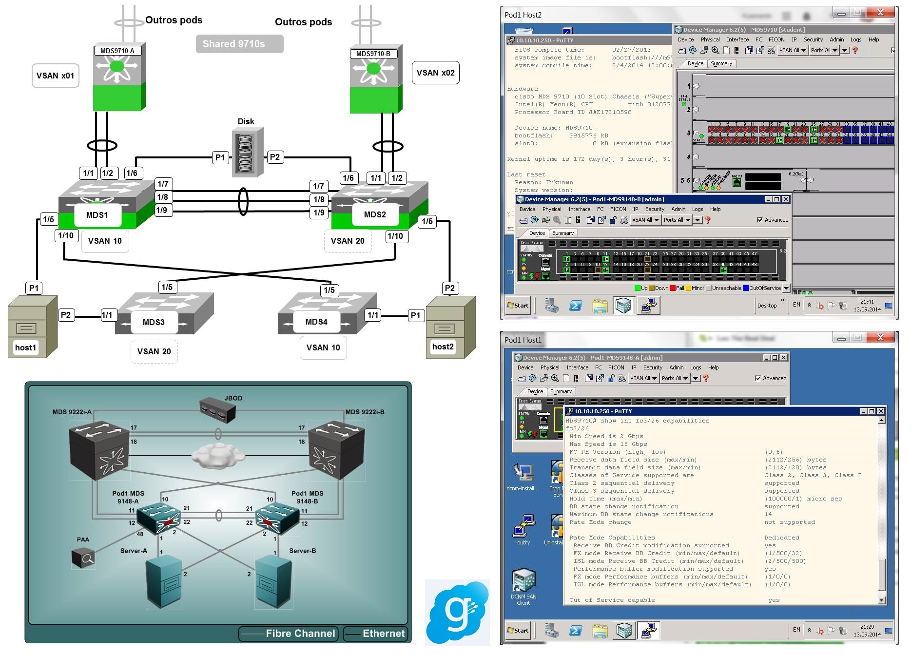Click command line interface icon in MDS9148-B toolbar
This screenshot has width=911, height=655.
coord(546,220)
